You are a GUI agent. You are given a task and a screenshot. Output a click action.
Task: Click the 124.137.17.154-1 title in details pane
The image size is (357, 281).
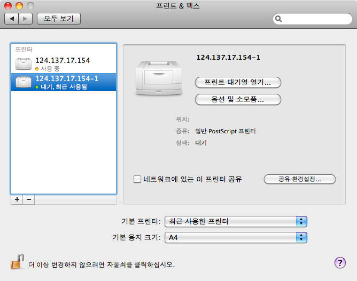pyautogui.click(x=228, y=58)
